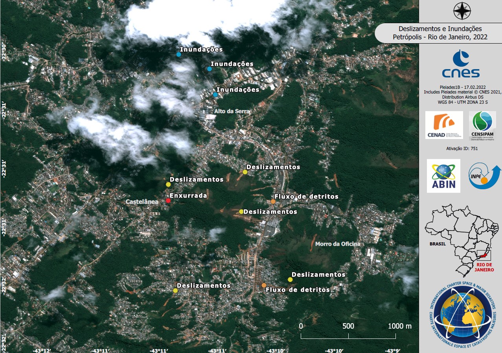Click the compass rose north icon
Image resolution: width=502 pixels, height=353 pixels.
click(x=462, y=11)
